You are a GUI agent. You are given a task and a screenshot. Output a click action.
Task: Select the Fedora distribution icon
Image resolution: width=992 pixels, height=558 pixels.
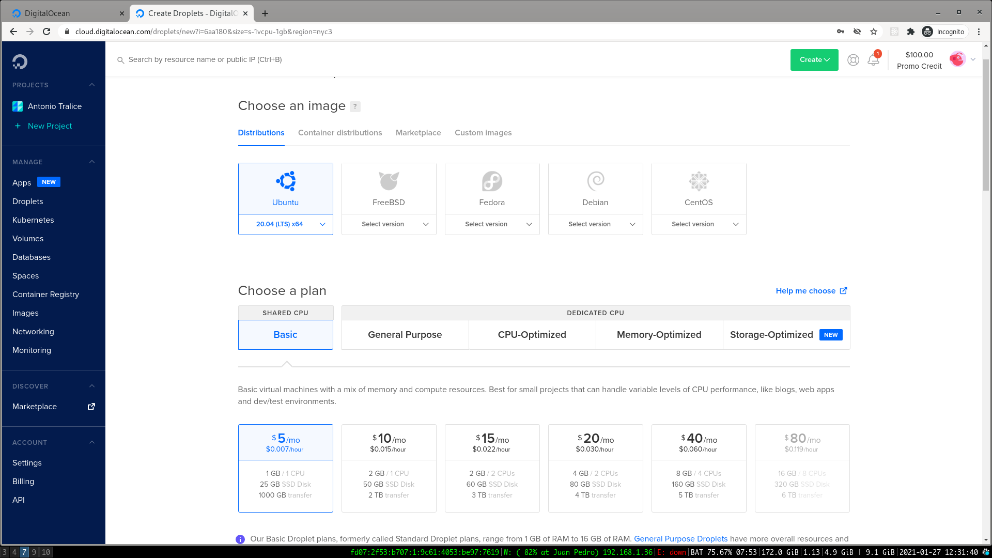point(492,182)
